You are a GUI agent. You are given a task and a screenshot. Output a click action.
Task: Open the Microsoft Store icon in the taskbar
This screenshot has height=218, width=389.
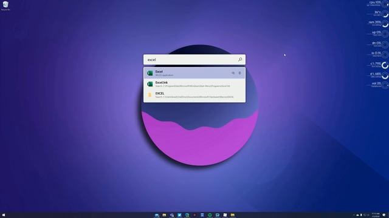225,215
